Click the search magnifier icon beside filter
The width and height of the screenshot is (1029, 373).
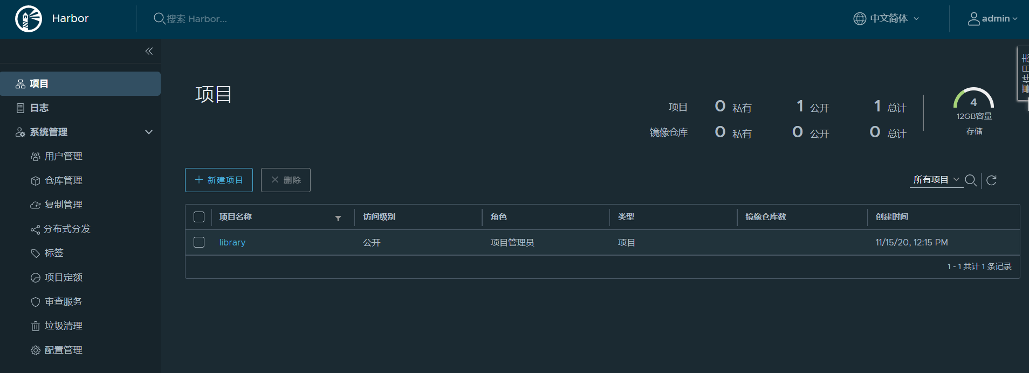(x=970, y=180)
